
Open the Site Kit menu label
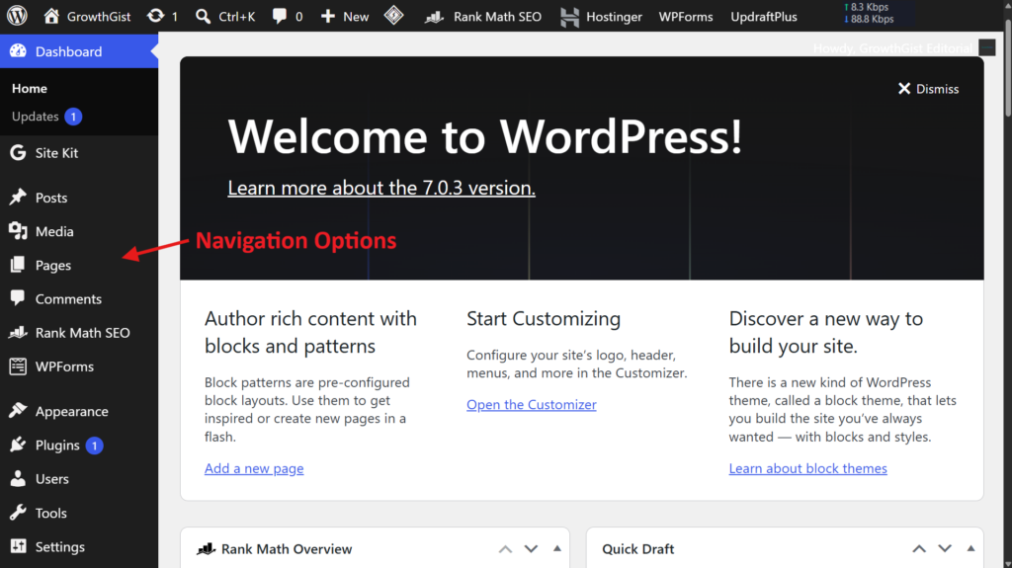[56, 153]
